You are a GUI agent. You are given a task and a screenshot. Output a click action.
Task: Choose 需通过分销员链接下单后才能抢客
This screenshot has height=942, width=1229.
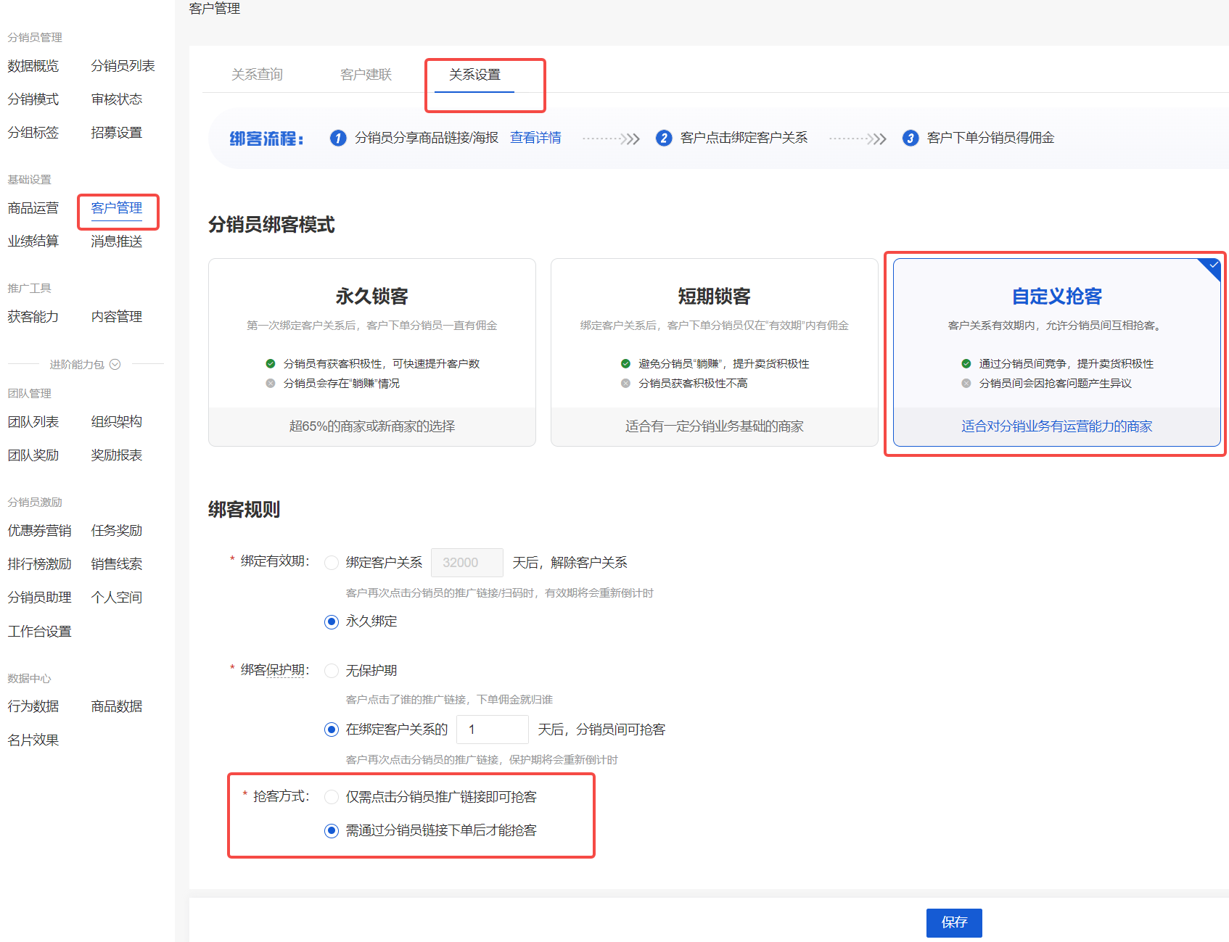coord(332,830)
